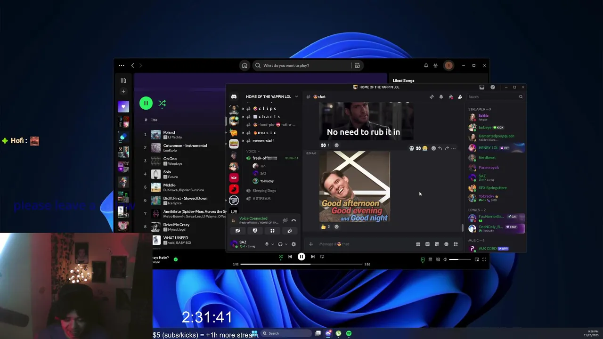Image resolution: width=603 pixels, height=339 pixels.
Task: Go to previous track in Spotify
Action: pyautogui.click(x=290, y=257)
